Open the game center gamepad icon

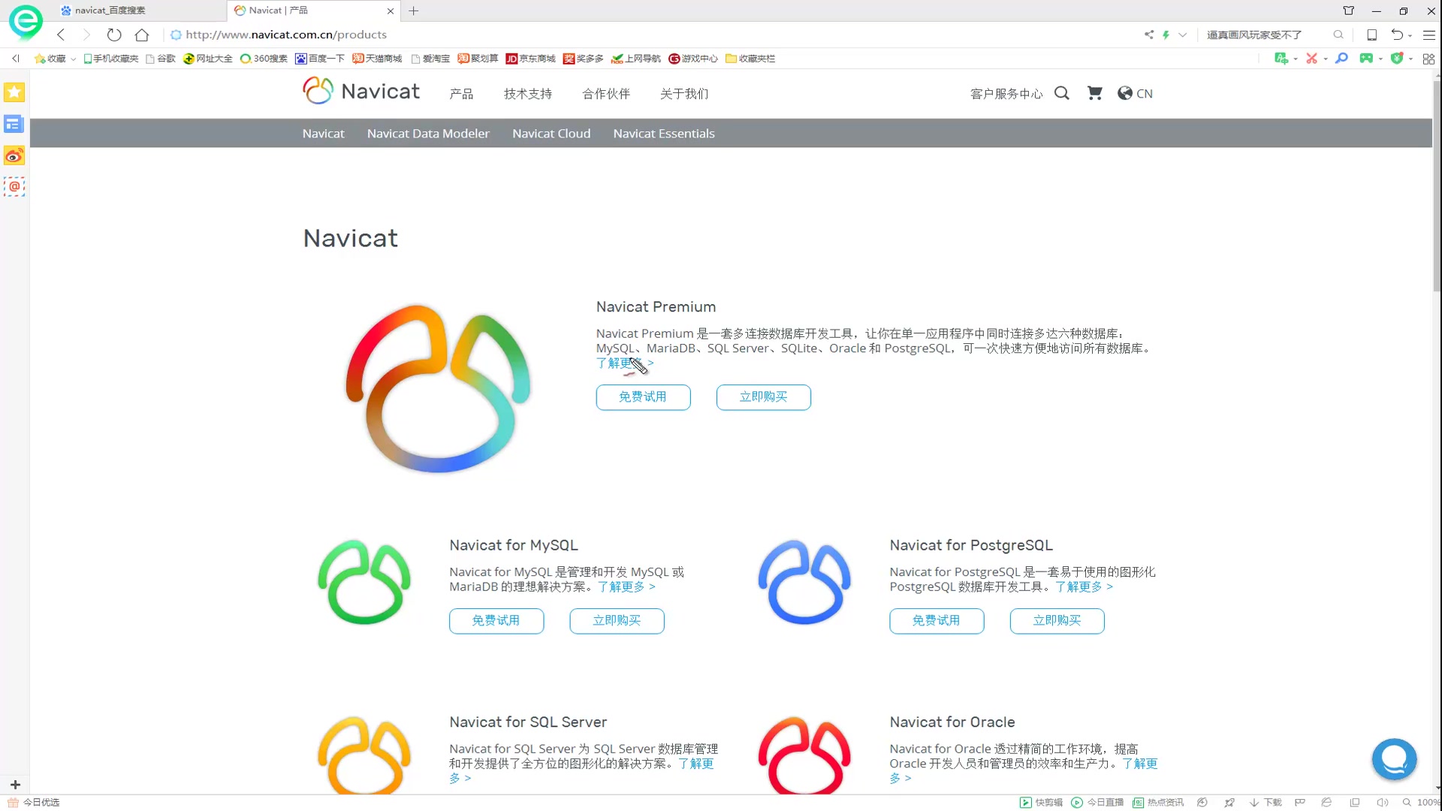[x=1366, y=59]
